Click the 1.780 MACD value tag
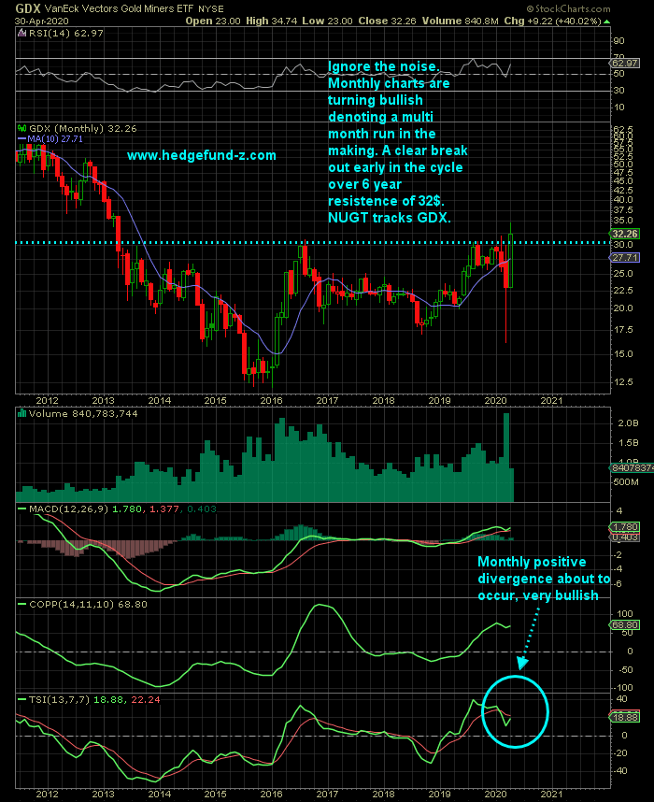 625,527
